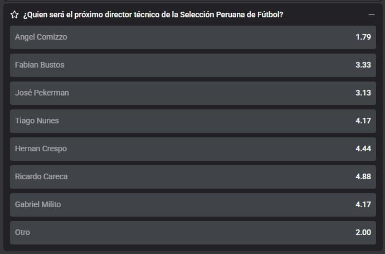The height and width of the screenshot is (254, 385).
Task: Collapse the market with the minus icon
Action: 372,15
